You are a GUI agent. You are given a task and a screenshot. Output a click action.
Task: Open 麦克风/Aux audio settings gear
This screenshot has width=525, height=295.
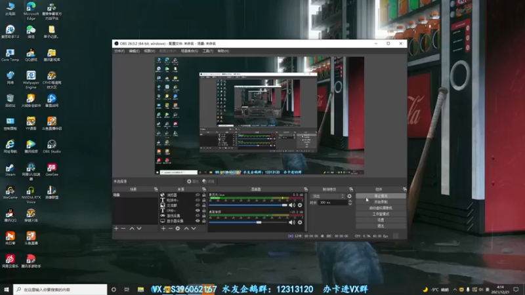point(300,205)
